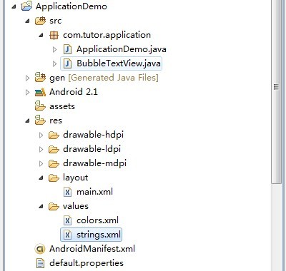This screenshot has width=286, height=271.
Task: Click the strings.xml file icon
Action: click(x=68, y=235)
